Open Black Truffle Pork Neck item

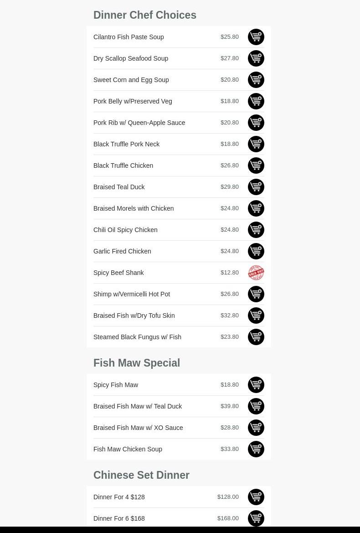[x=126, y=144]
